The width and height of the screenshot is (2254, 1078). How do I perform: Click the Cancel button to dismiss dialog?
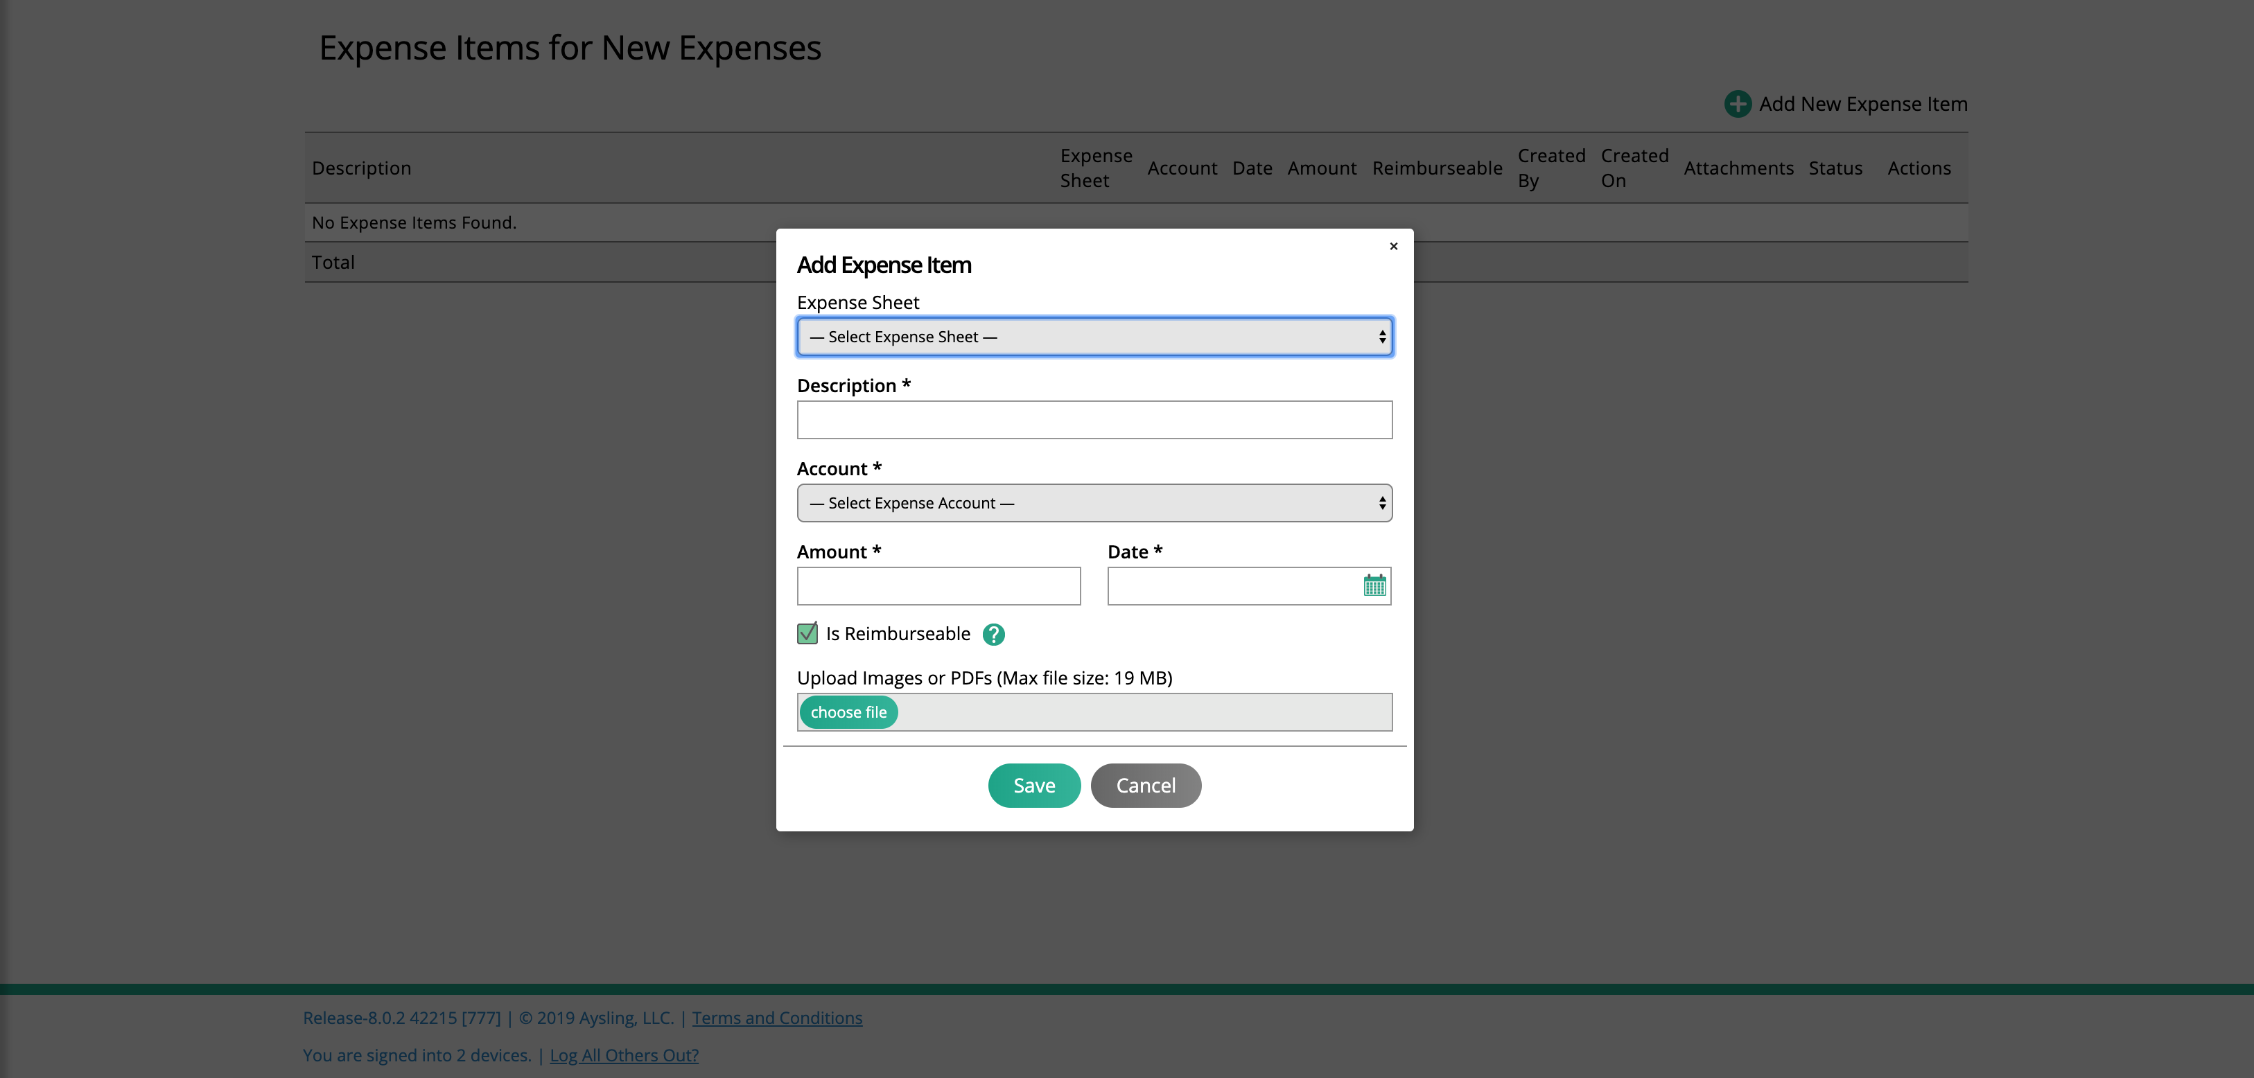(x=1146, y=785)
